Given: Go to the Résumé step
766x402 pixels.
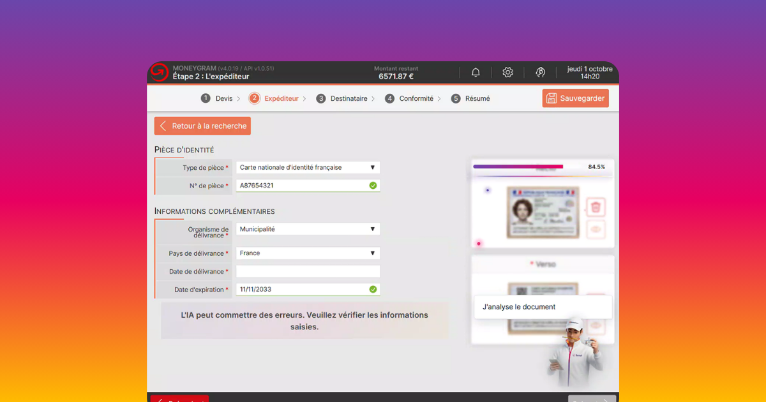Looking at the screenshot, I should point(477,98).
